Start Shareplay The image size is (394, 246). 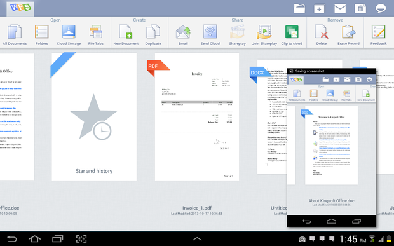[x=237, y=35]
